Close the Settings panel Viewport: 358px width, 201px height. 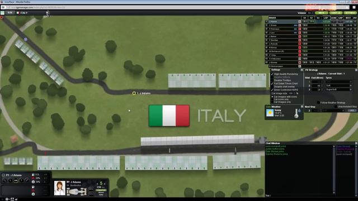tap(302, 70)
